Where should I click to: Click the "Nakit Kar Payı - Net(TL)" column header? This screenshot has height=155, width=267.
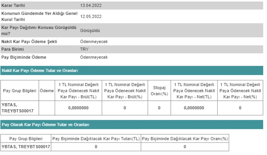(194, 91)
